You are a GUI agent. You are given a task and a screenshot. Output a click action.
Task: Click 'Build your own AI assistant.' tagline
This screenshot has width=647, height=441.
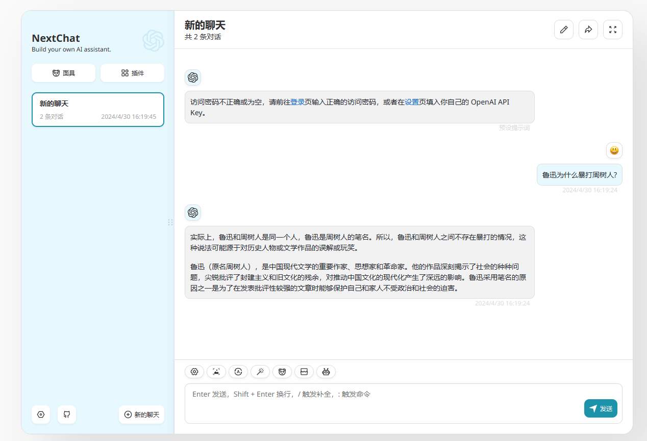[x=71, y=49]
